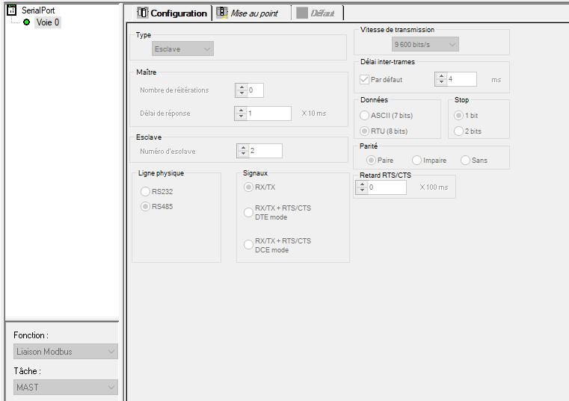Select 2 bits stop option
The height and width of the screenshot is (401, 569).
tap(459, 131)
